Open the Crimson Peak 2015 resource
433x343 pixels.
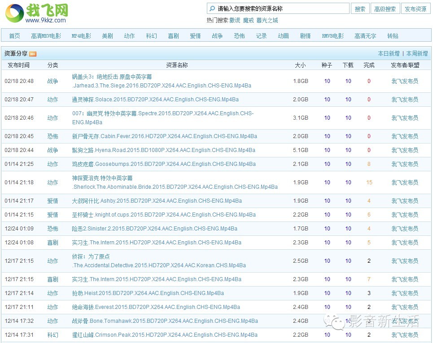pos(165,334)
